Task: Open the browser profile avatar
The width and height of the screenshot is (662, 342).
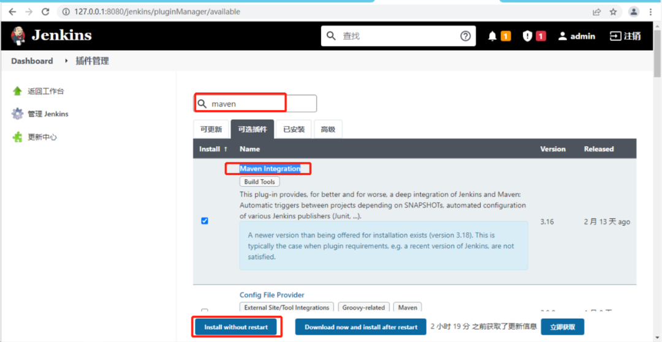Action: pos(634,12)
